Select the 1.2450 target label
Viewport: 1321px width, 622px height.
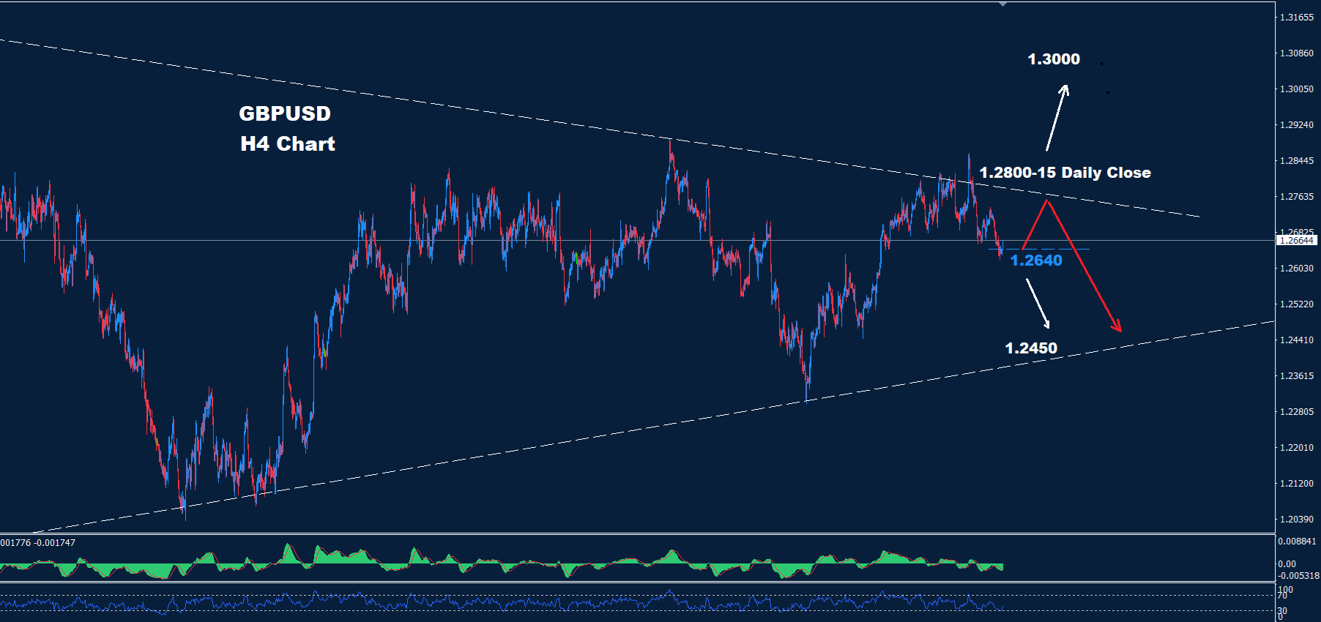tap(1030, 348)
